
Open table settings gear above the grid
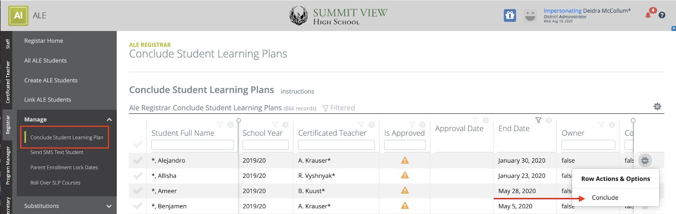point(657,107)
